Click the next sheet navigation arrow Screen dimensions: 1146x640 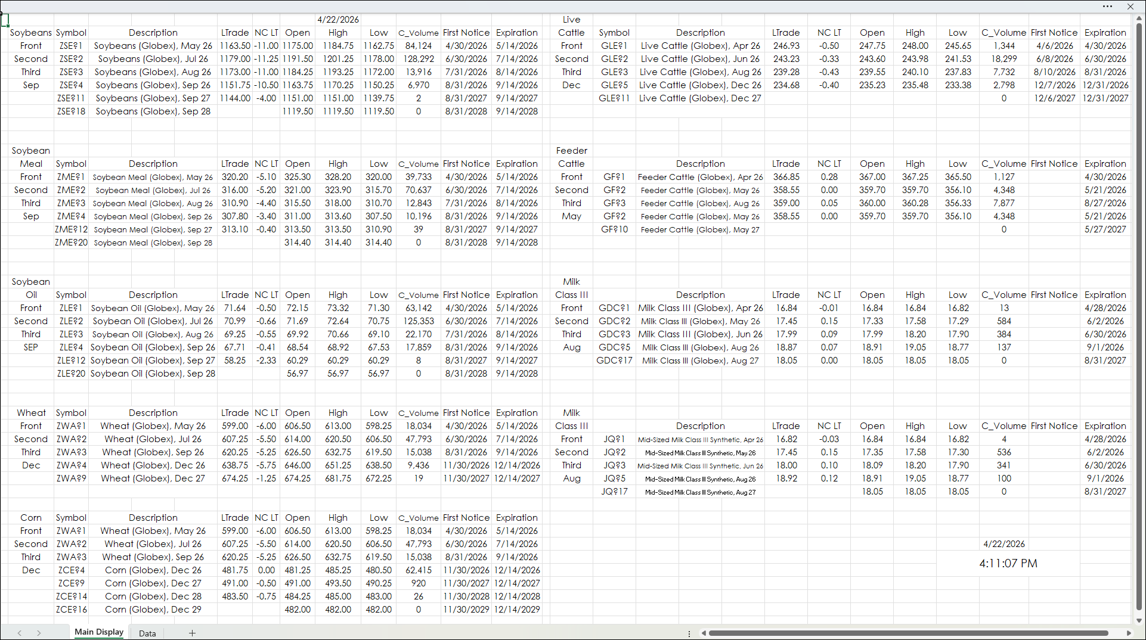39,633
